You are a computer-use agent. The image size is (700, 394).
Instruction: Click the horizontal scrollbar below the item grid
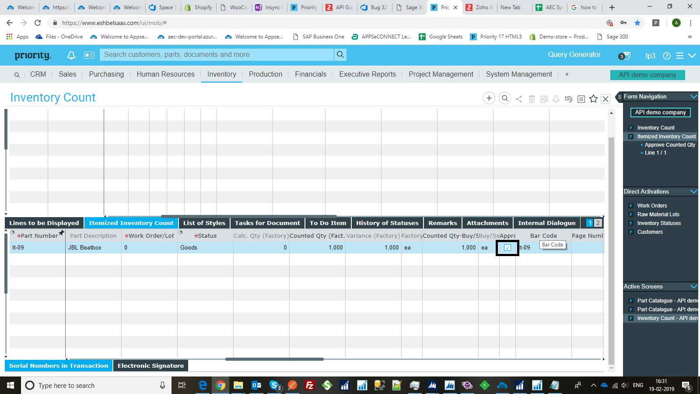[274, 359]
